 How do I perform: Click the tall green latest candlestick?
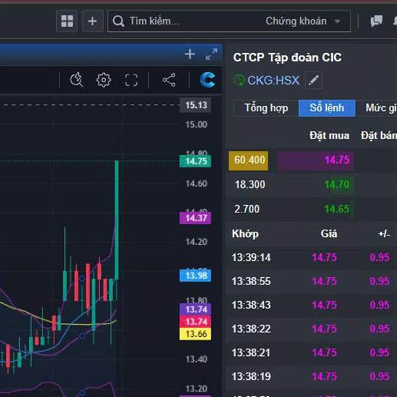(116, 220)
